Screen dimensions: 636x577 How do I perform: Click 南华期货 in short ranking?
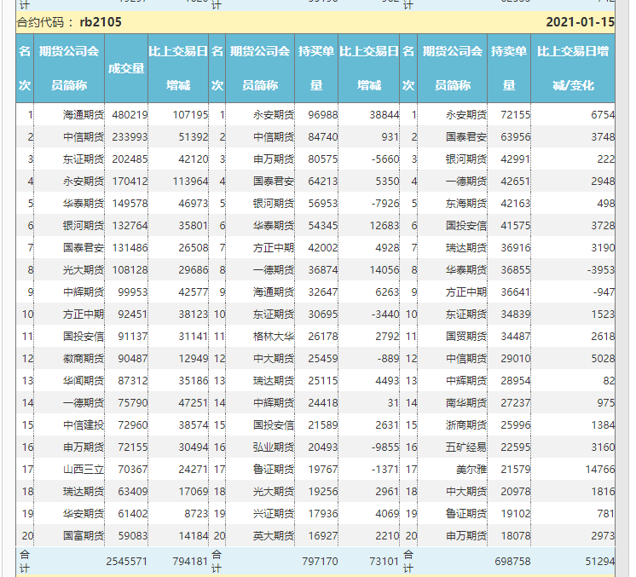[x=466, y=403]
